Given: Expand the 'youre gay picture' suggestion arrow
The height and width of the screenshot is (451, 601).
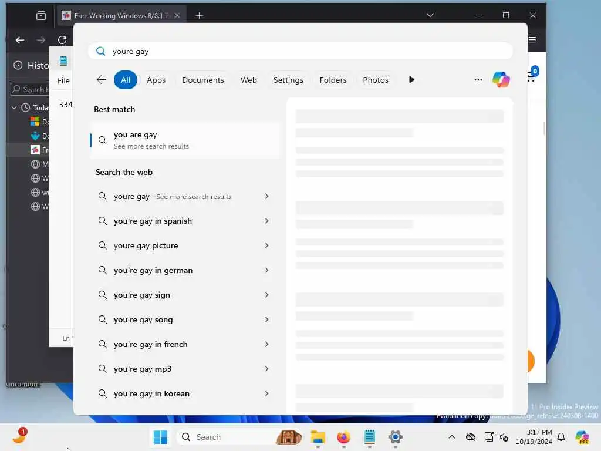Looking at the screenshot, I should (267, 245).
